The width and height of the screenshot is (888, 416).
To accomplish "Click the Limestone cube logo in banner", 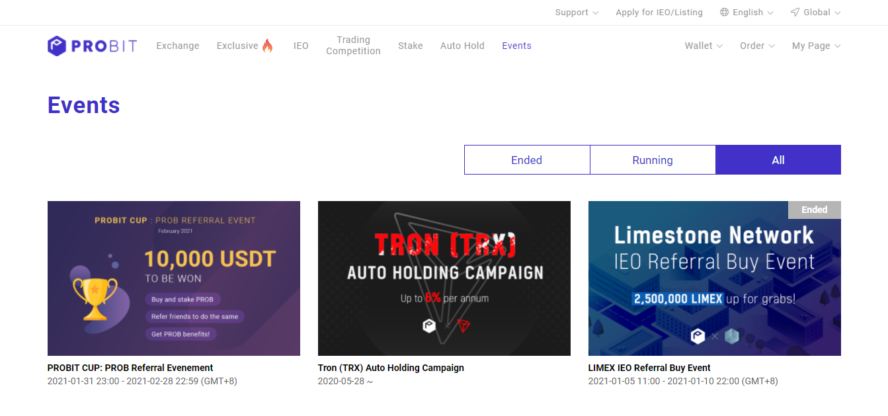I will [x=732, y=336].
